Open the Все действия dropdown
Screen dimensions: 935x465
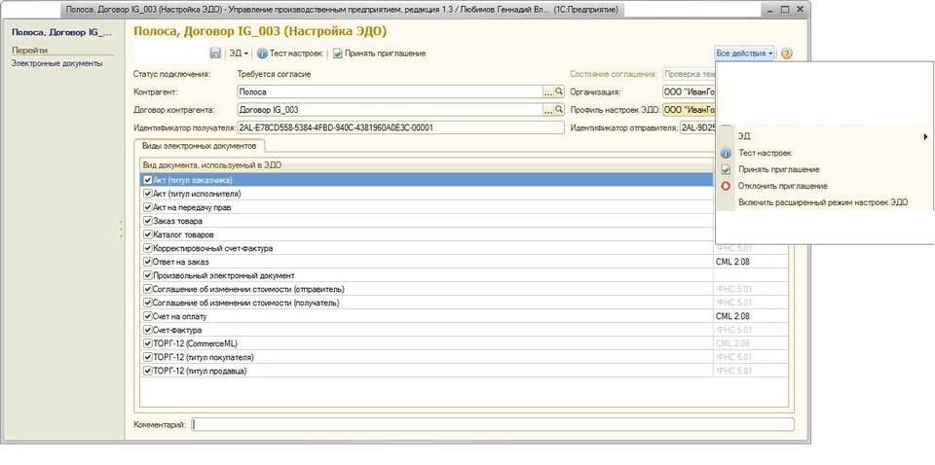tap(745, 54)
